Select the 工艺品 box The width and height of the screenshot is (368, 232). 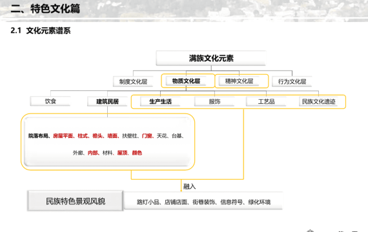pos(267,101)
